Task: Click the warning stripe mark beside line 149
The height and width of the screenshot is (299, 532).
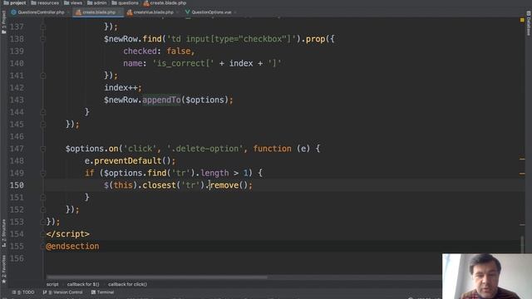Action: pyautogui.click(x=522, y=174)
